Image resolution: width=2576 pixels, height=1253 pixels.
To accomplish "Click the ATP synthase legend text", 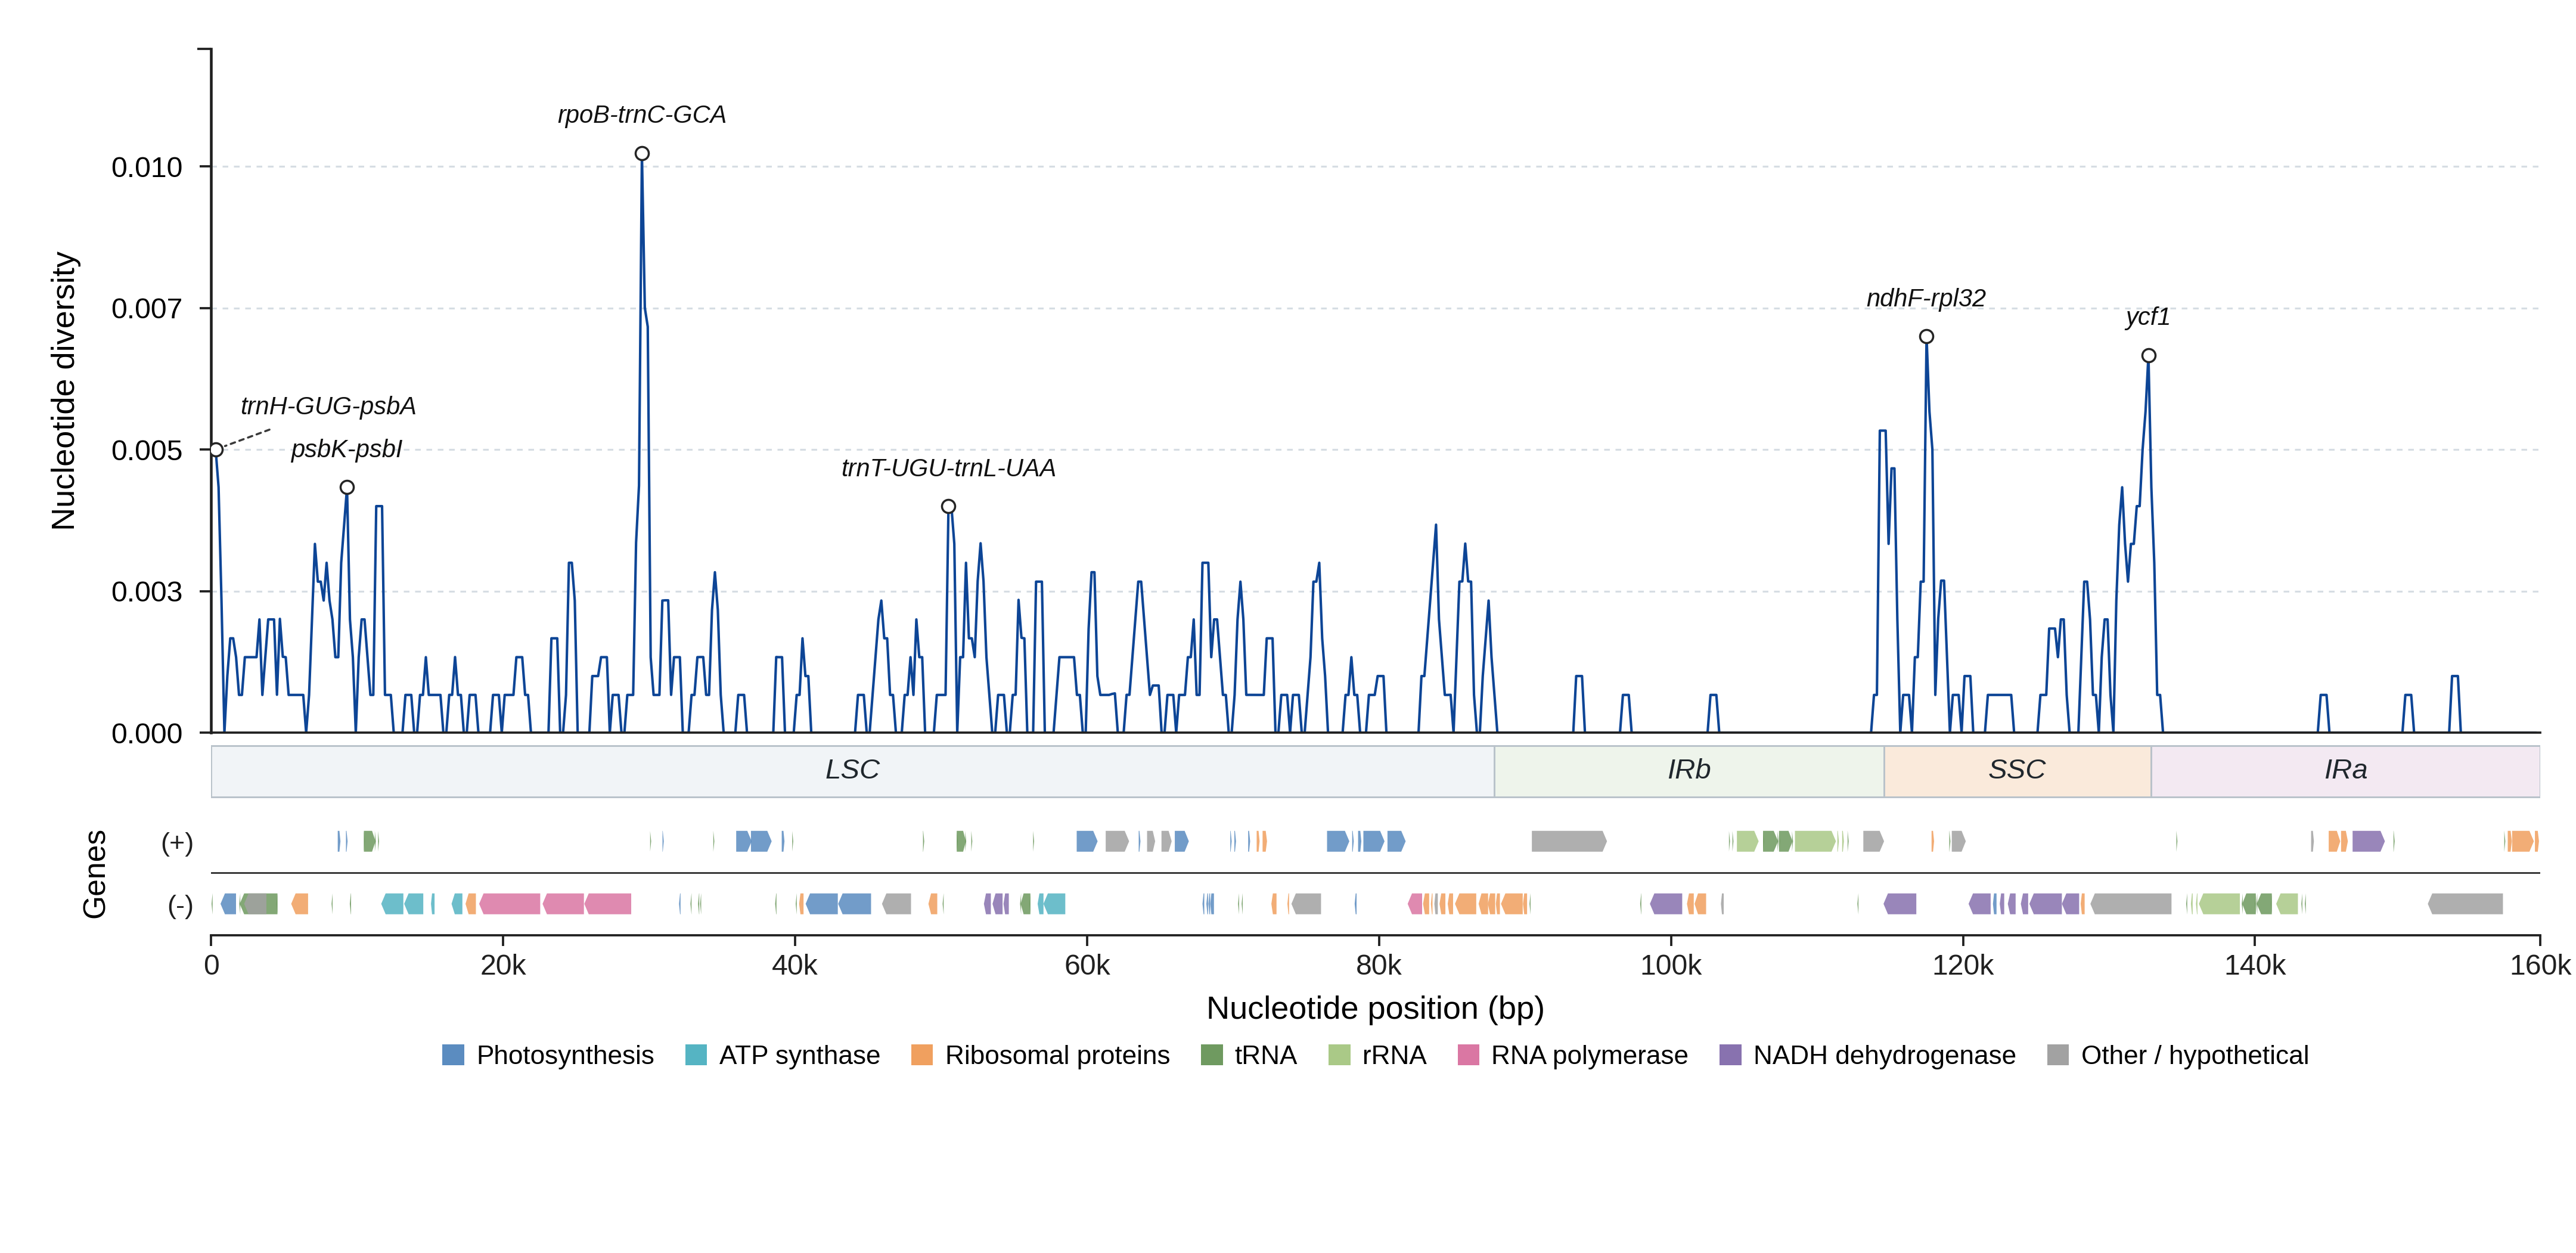I will 799,1055.
